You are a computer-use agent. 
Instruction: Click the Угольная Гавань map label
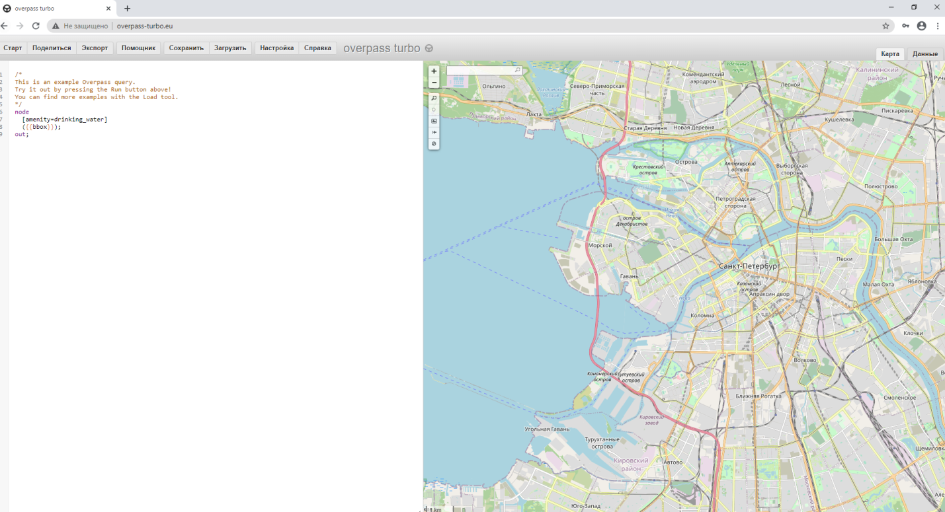(547, 429)
